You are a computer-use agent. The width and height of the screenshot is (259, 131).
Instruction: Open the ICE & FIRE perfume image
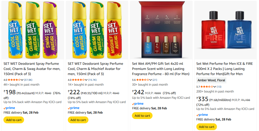tap(225, 30)
